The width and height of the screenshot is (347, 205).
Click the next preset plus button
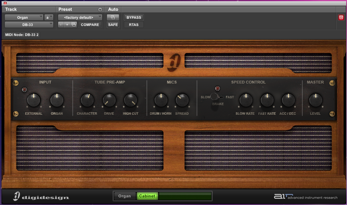point(67,25)
